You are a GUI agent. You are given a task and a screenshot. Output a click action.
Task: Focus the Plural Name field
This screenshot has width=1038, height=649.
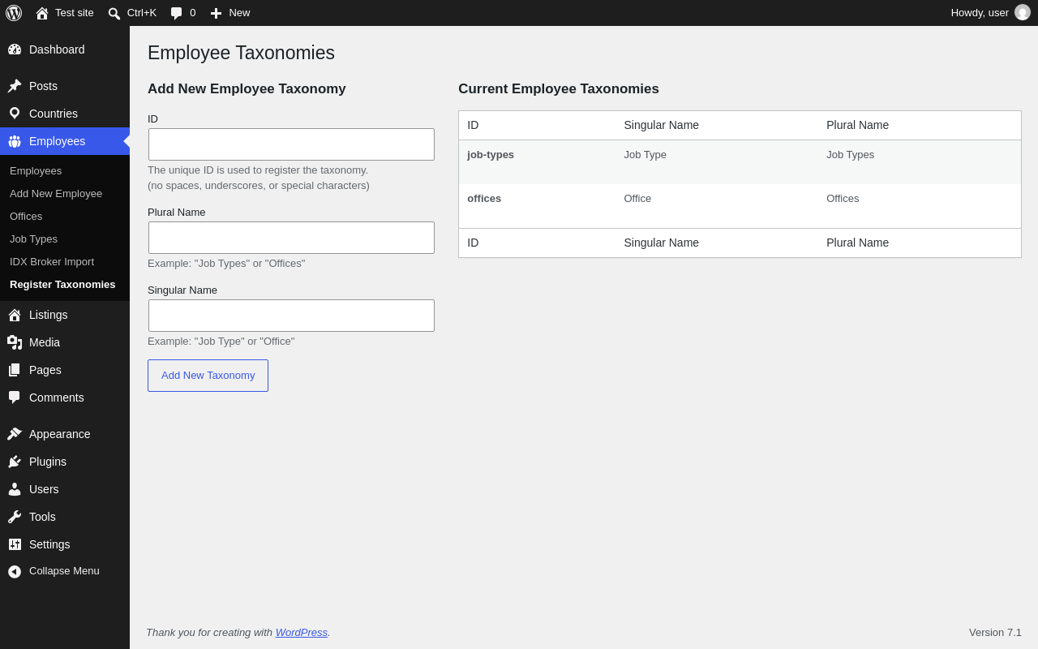tap(291, 238)
